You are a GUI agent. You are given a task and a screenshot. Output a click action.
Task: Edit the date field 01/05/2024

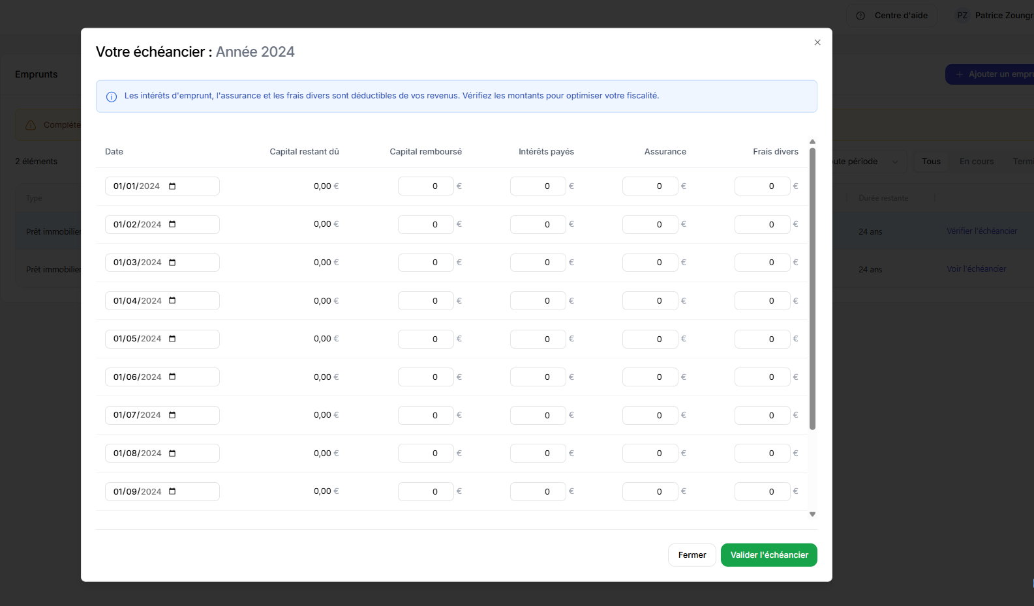(x=162, y=339)
